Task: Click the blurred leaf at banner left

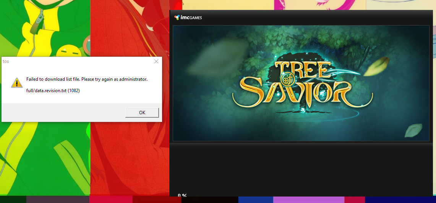Action: (x=217, y=57)
